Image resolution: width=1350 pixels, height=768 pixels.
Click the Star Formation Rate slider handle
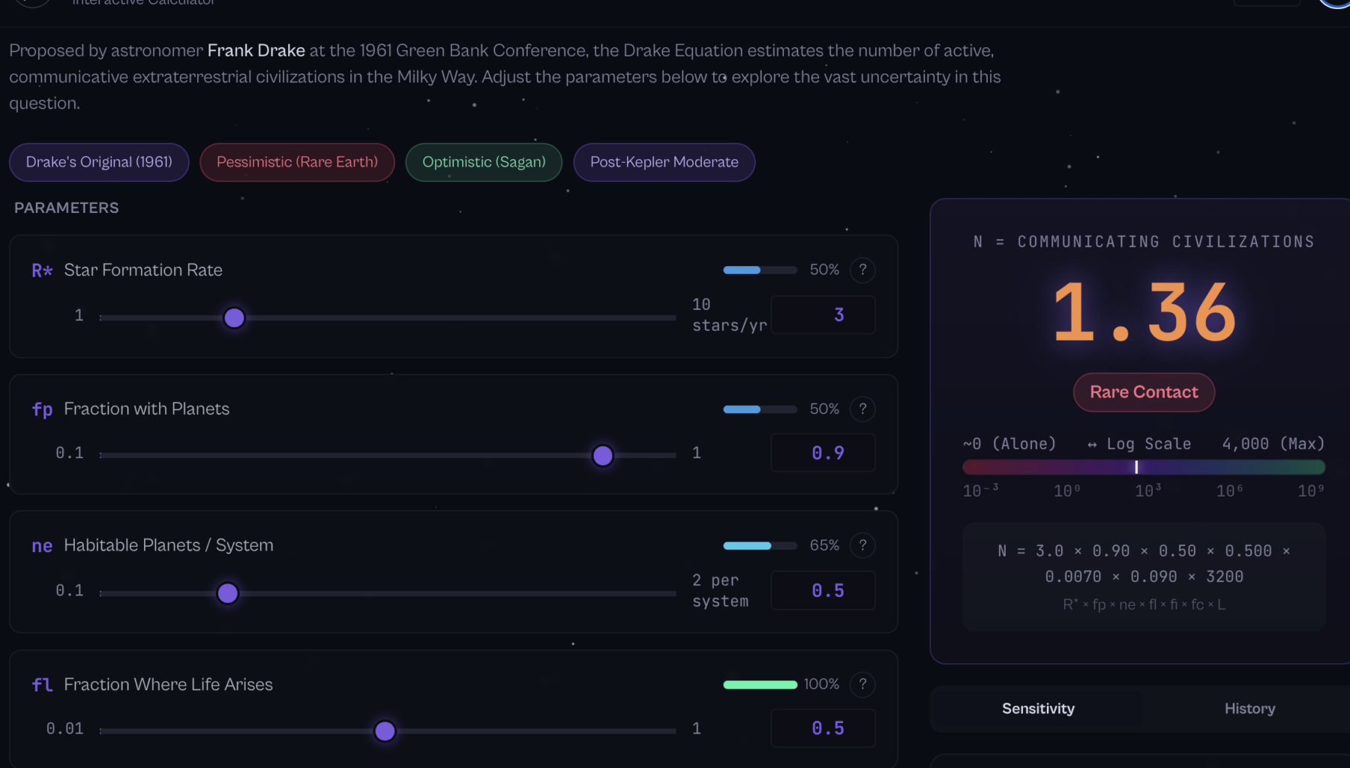tap(234, 317)
